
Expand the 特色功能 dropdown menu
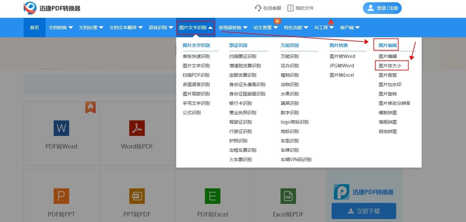(x=296, y=28)
